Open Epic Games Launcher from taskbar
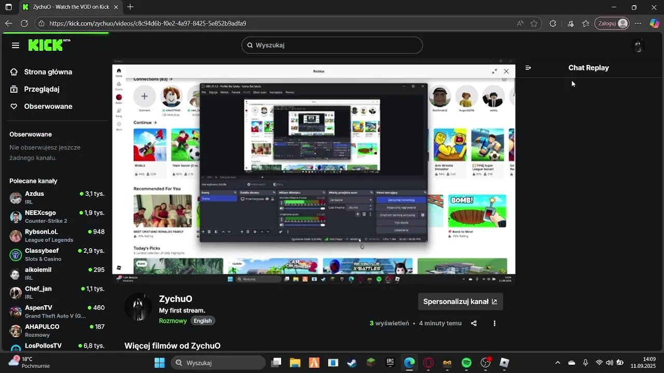664x373 pixels. [390, 363]
